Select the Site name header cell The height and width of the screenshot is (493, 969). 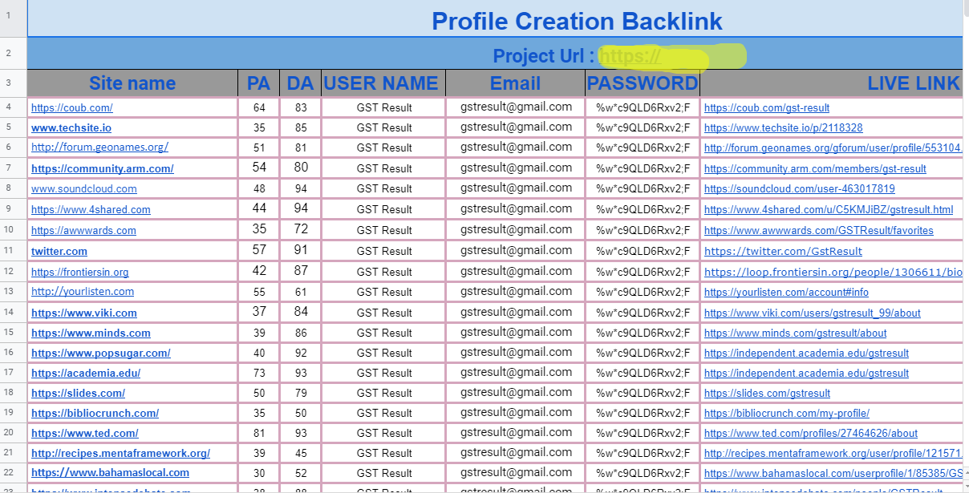132,83
